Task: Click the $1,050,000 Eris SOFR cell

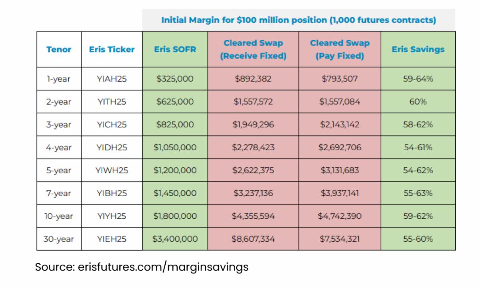Action: click(x=175, y=147)
